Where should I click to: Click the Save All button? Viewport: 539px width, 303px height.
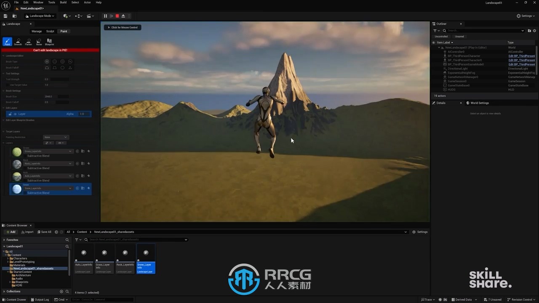(x=44, y=232)
